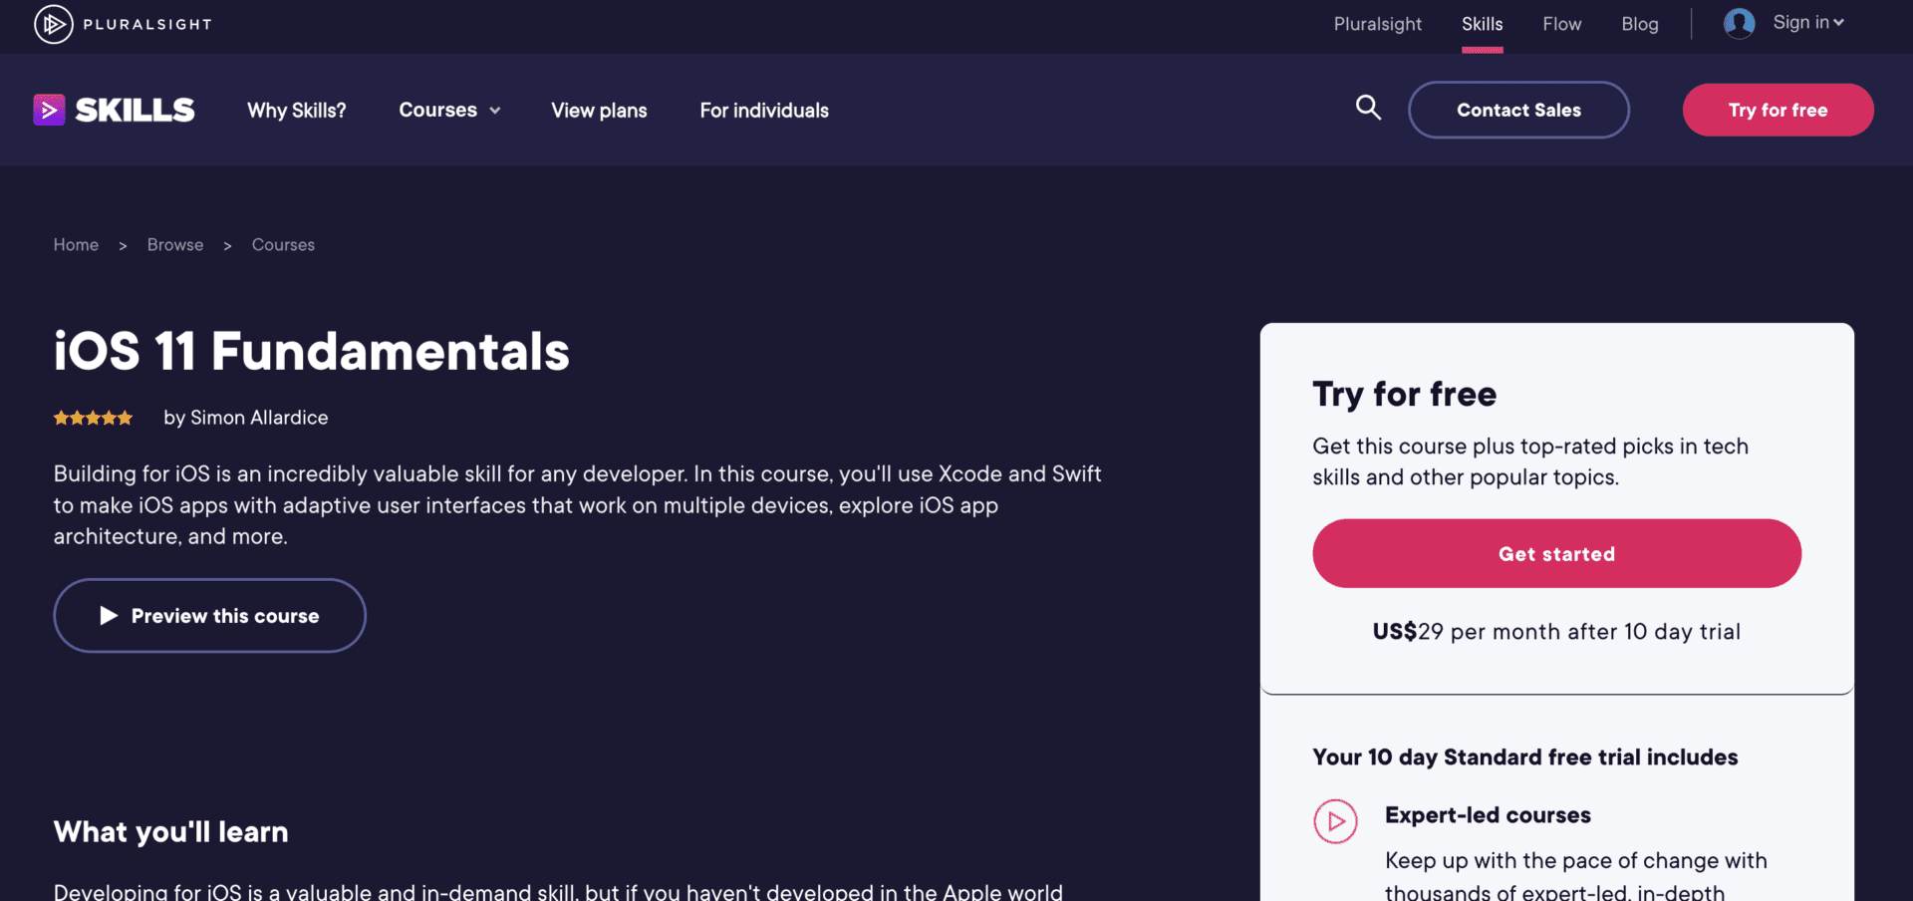Click the play icon inside Preview this course

click(x=111, y=616)
